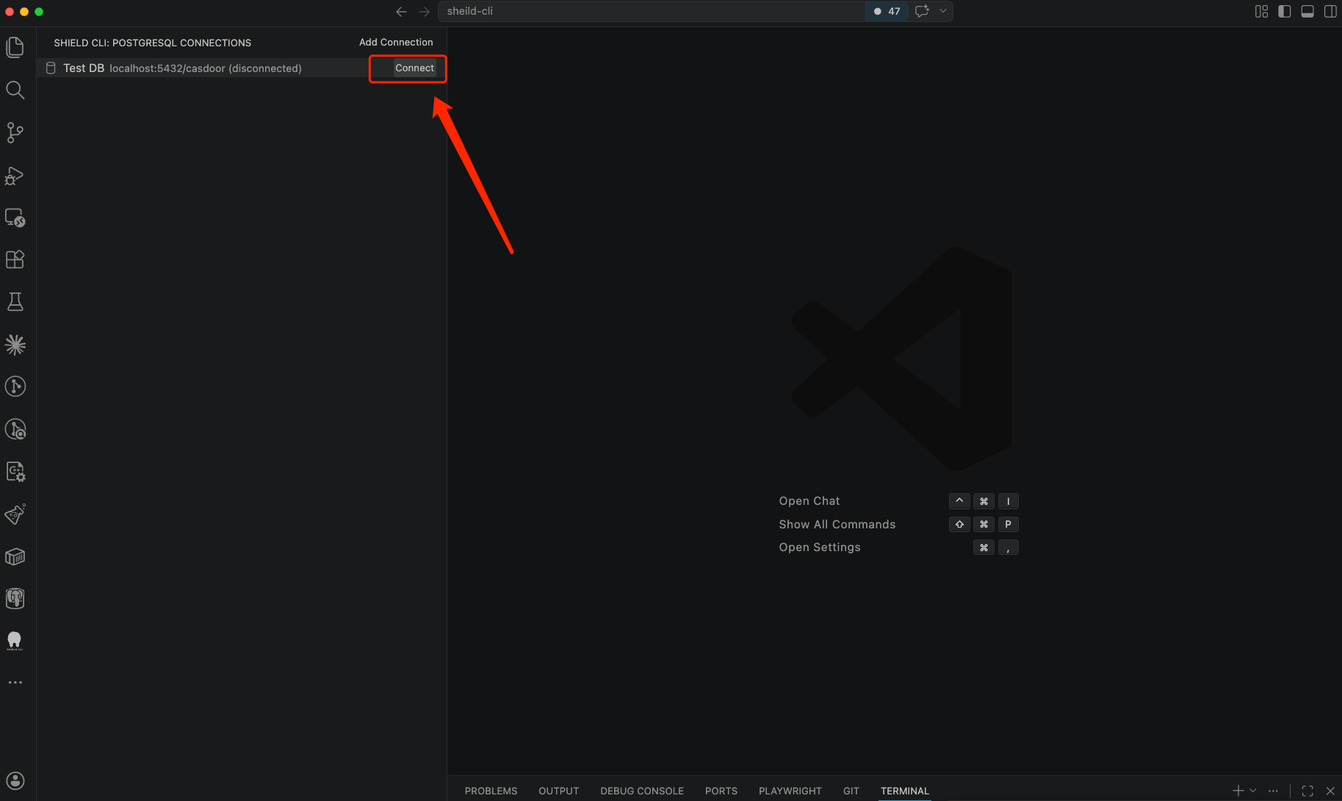Close the bottom panel
This screenshot has height=801, width=1342.
click(x=1330, y=791)
